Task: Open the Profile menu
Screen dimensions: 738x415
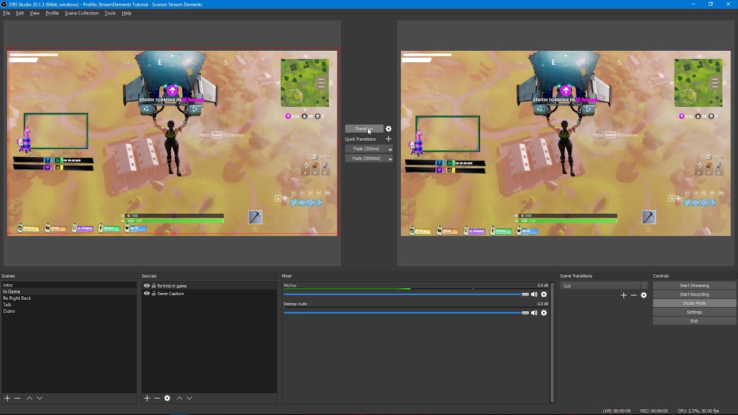Action: (52, 13)
